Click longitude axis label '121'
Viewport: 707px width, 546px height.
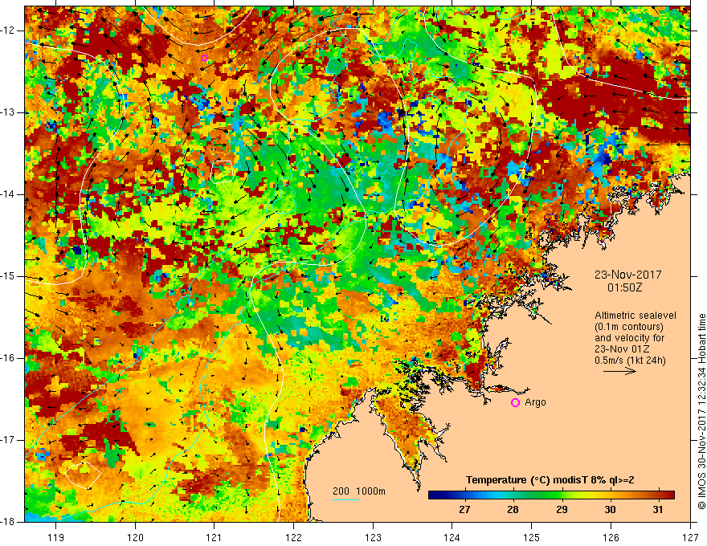click(x=215, y=537)
